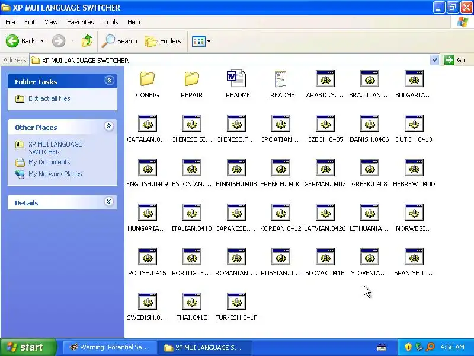Screen dimensions: 474x356
Task: Switch to Warning: Potential Se... taskbar window
Action: (x=110, y=347)
